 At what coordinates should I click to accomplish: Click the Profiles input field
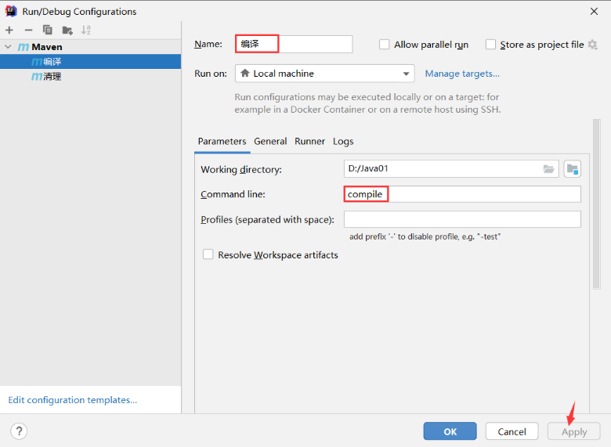(x=462, y=219)
